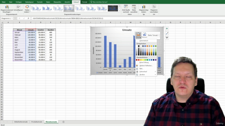225x126 pixels.
Task: Select row header 20
Action: pyautogui.click(x=1, y=72)
